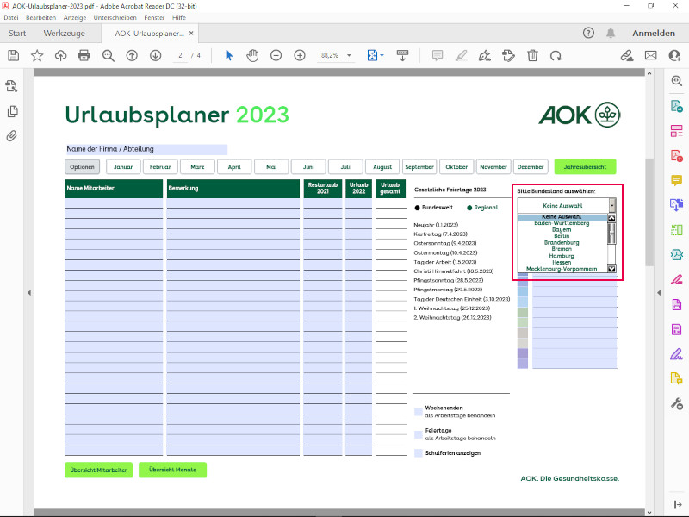The image size is (689, 517).
Task: Go to previous page arrow icon
Action: coord(132,55)
